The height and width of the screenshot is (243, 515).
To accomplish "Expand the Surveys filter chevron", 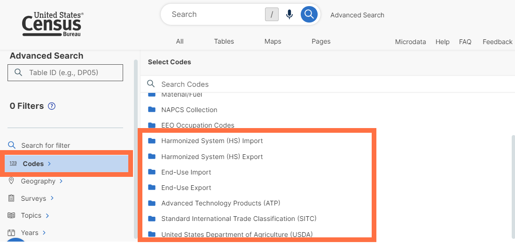I will tap(52, 198).
